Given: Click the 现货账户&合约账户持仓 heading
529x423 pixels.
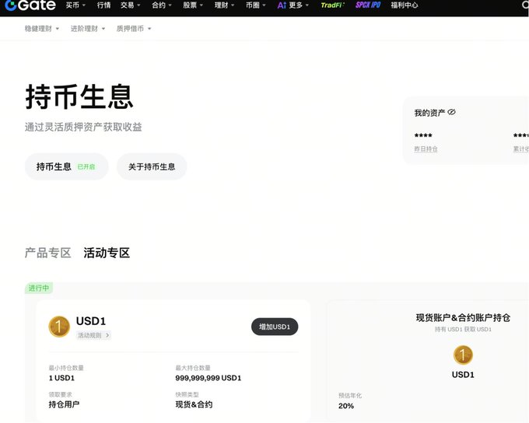Looking at the screenshot, I should [463, 317].
